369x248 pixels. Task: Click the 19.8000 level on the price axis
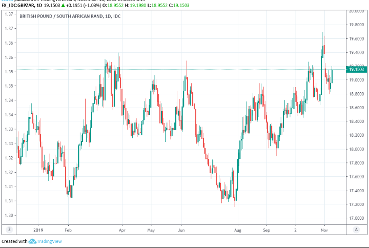[x=356, y=25]
